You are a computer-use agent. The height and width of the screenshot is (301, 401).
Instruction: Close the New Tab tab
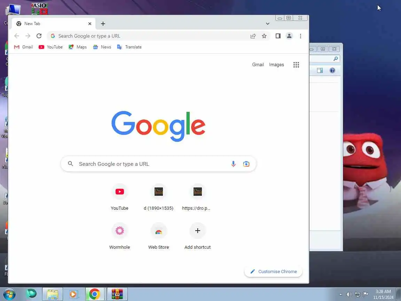90,24
